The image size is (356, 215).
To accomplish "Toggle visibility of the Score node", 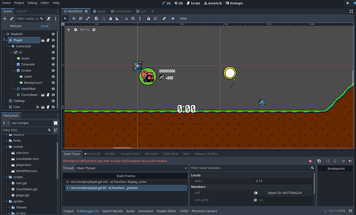I will pyautogui.click(x=53, y=58).
